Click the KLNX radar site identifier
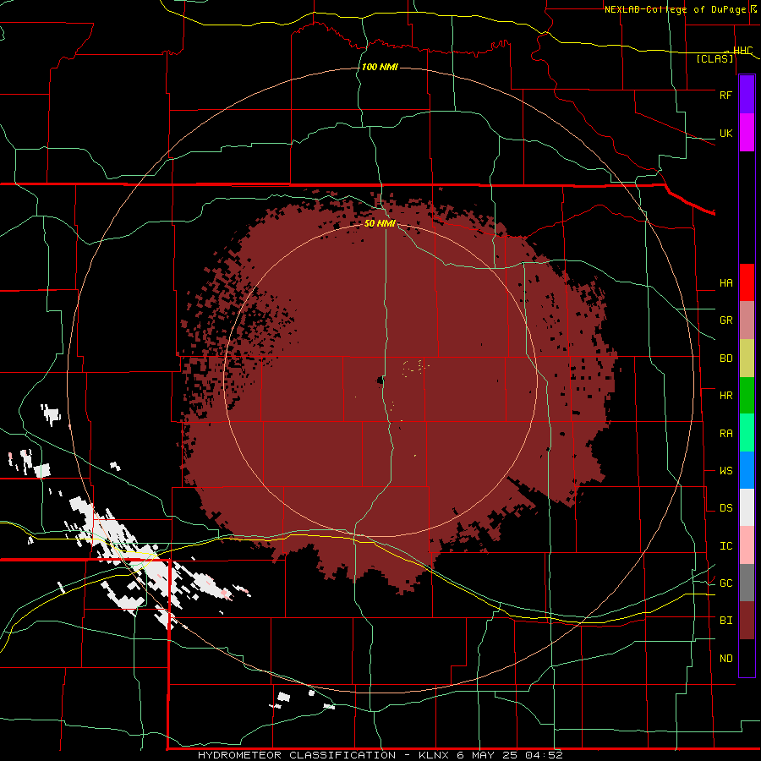The image size is (761, 761). pos(434,755)
